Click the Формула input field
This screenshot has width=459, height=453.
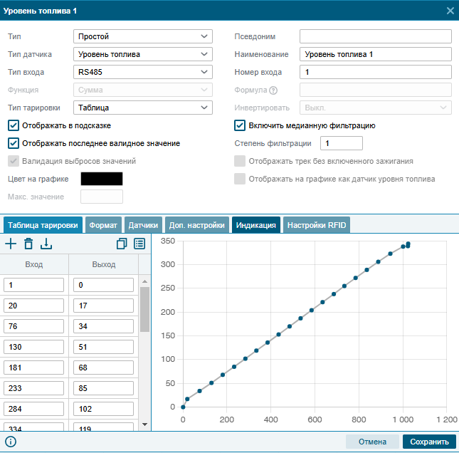tap(376, 90)
